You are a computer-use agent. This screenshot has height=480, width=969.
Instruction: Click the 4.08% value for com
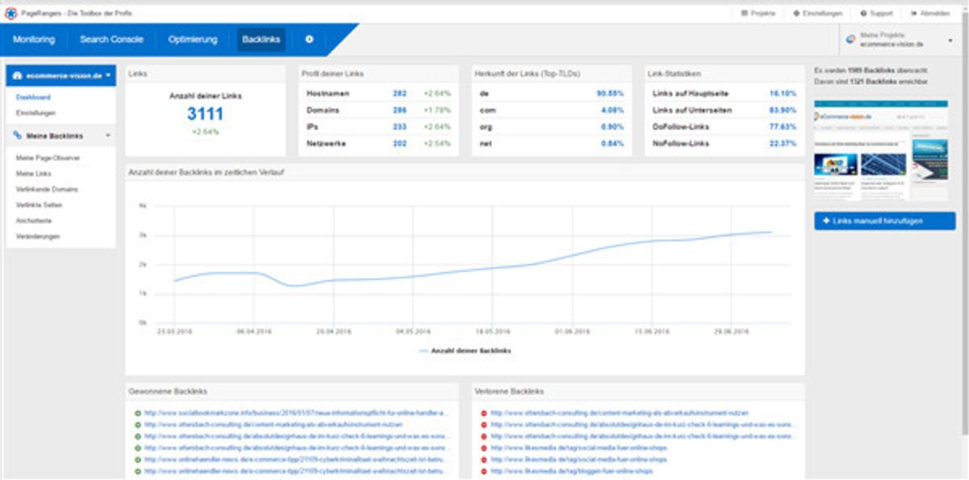[613, 110]
